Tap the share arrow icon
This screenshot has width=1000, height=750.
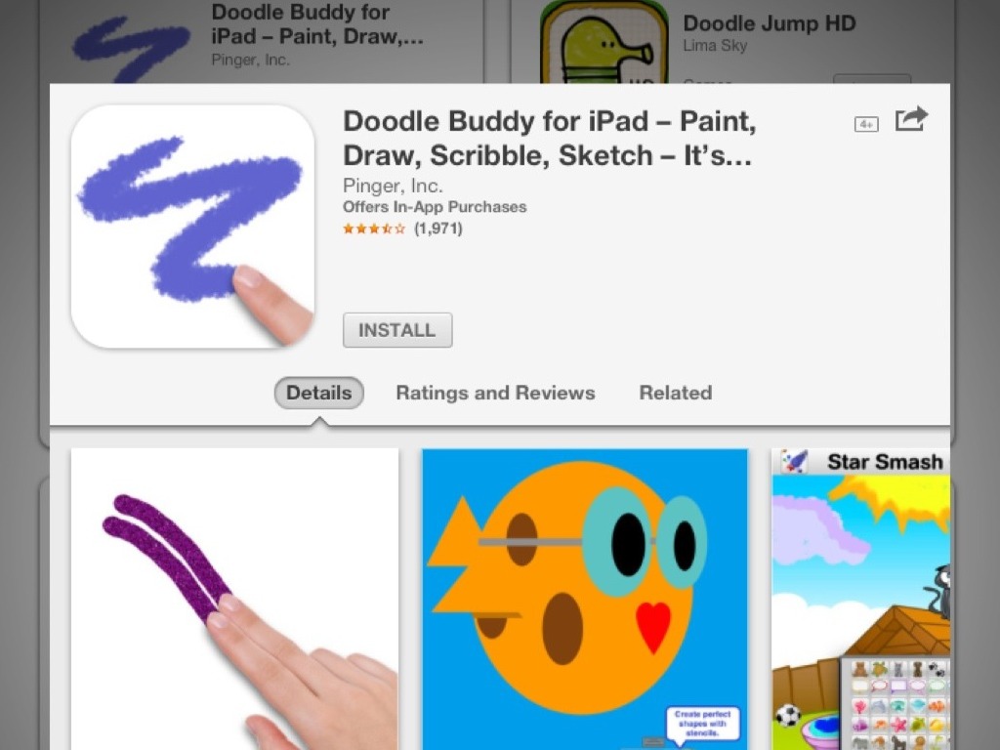911,119
